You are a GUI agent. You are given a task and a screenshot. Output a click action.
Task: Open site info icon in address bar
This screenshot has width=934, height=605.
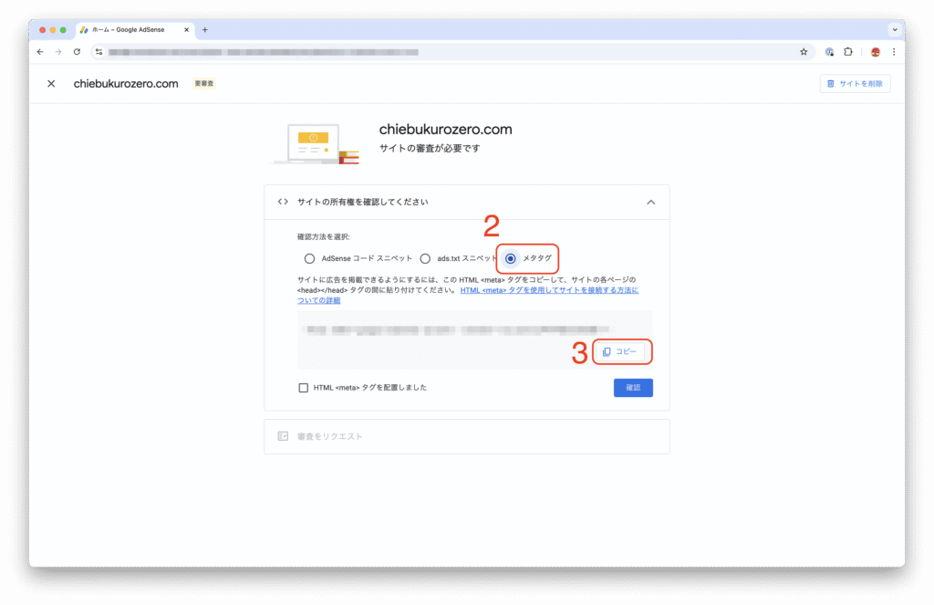point(99,52)
